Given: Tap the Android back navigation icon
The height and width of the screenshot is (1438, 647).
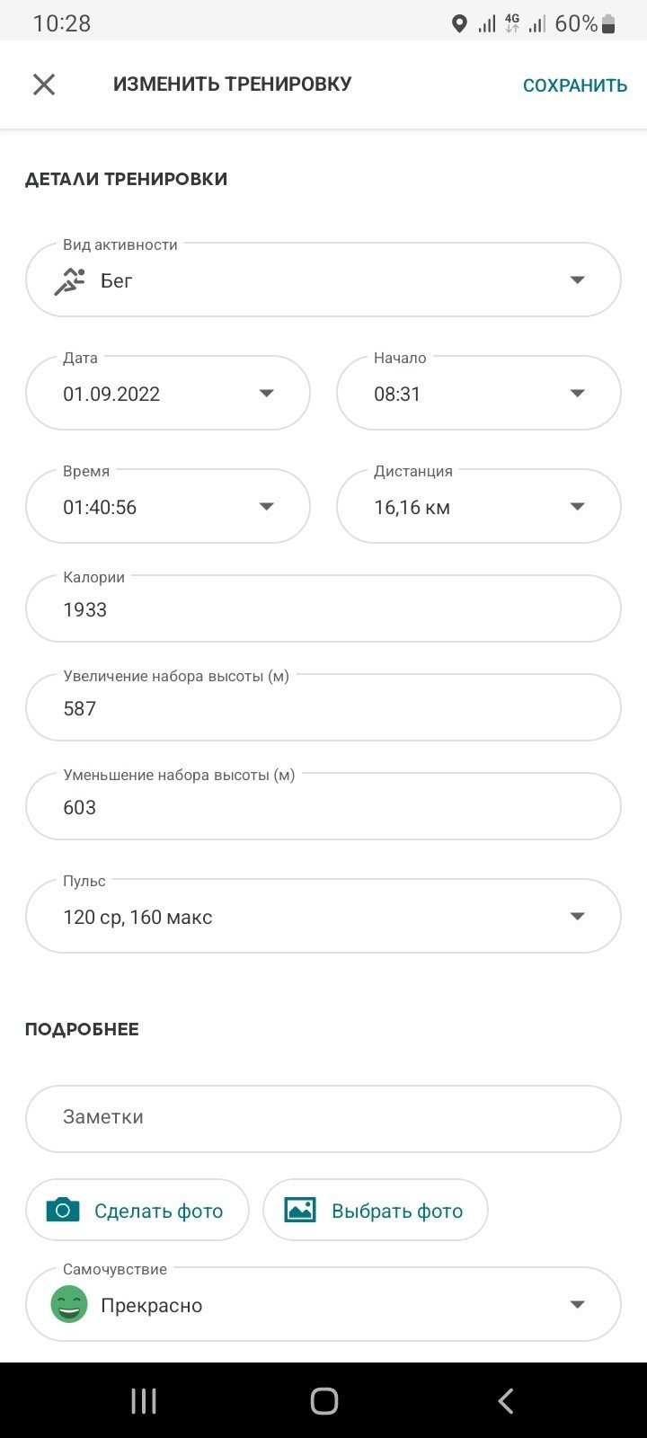Looking at the screenshot, I should tap(506, 1400).
